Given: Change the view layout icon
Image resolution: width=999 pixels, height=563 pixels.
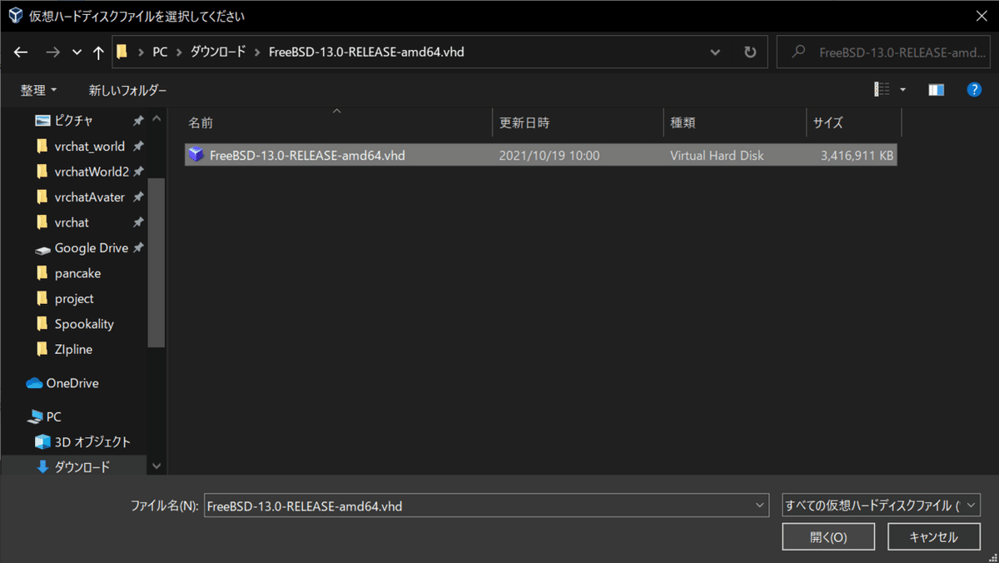Looking at the screenshot, I should point(882,90).
